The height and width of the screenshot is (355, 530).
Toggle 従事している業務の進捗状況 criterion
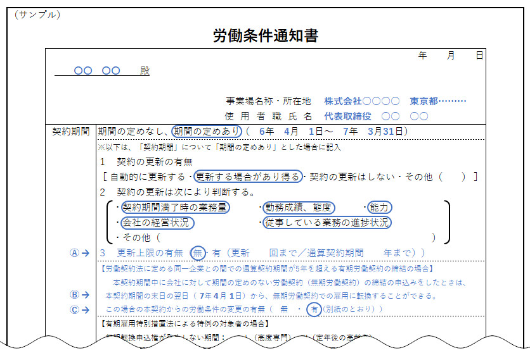click(328, 223)
